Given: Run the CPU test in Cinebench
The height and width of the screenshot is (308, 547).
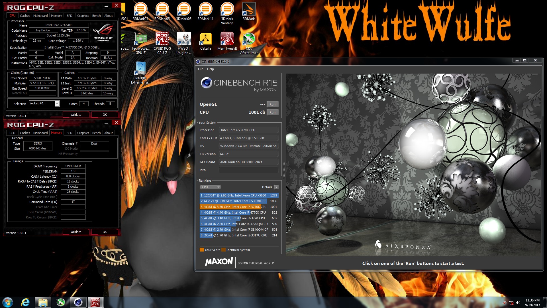Looking at the screenshot, I should pos(272,112).
